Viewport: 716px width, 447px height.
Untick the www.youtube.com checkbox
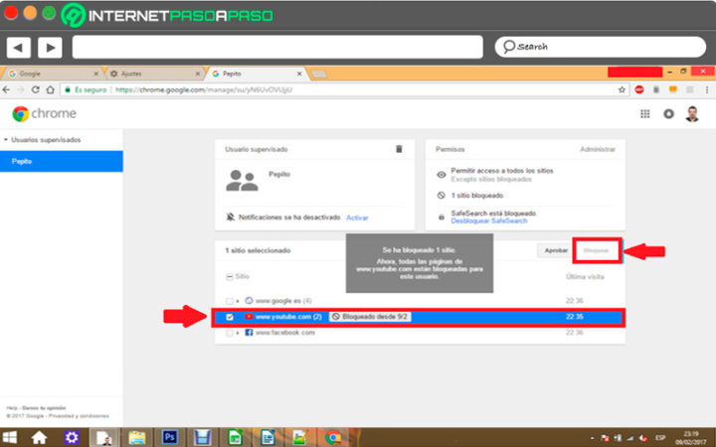(230, 317)
